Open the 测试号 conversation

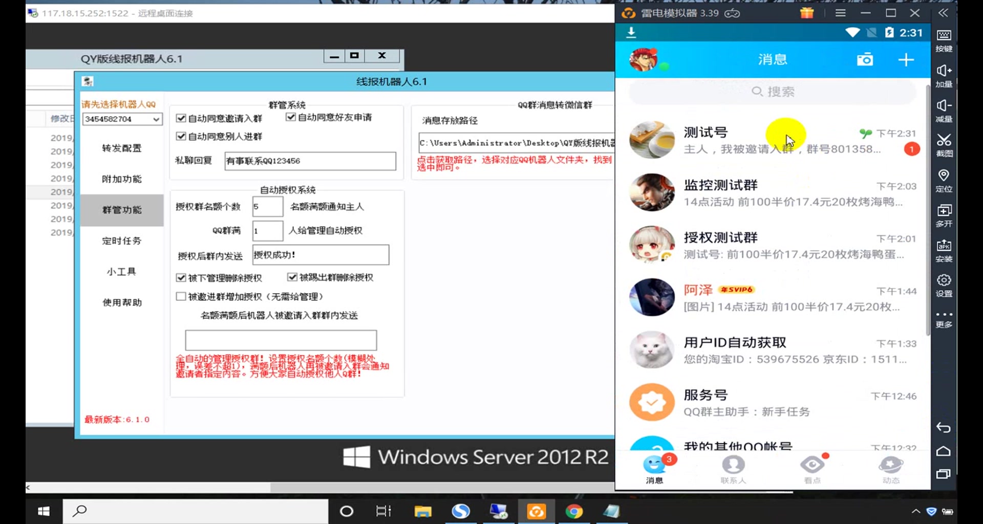(773, 140)
